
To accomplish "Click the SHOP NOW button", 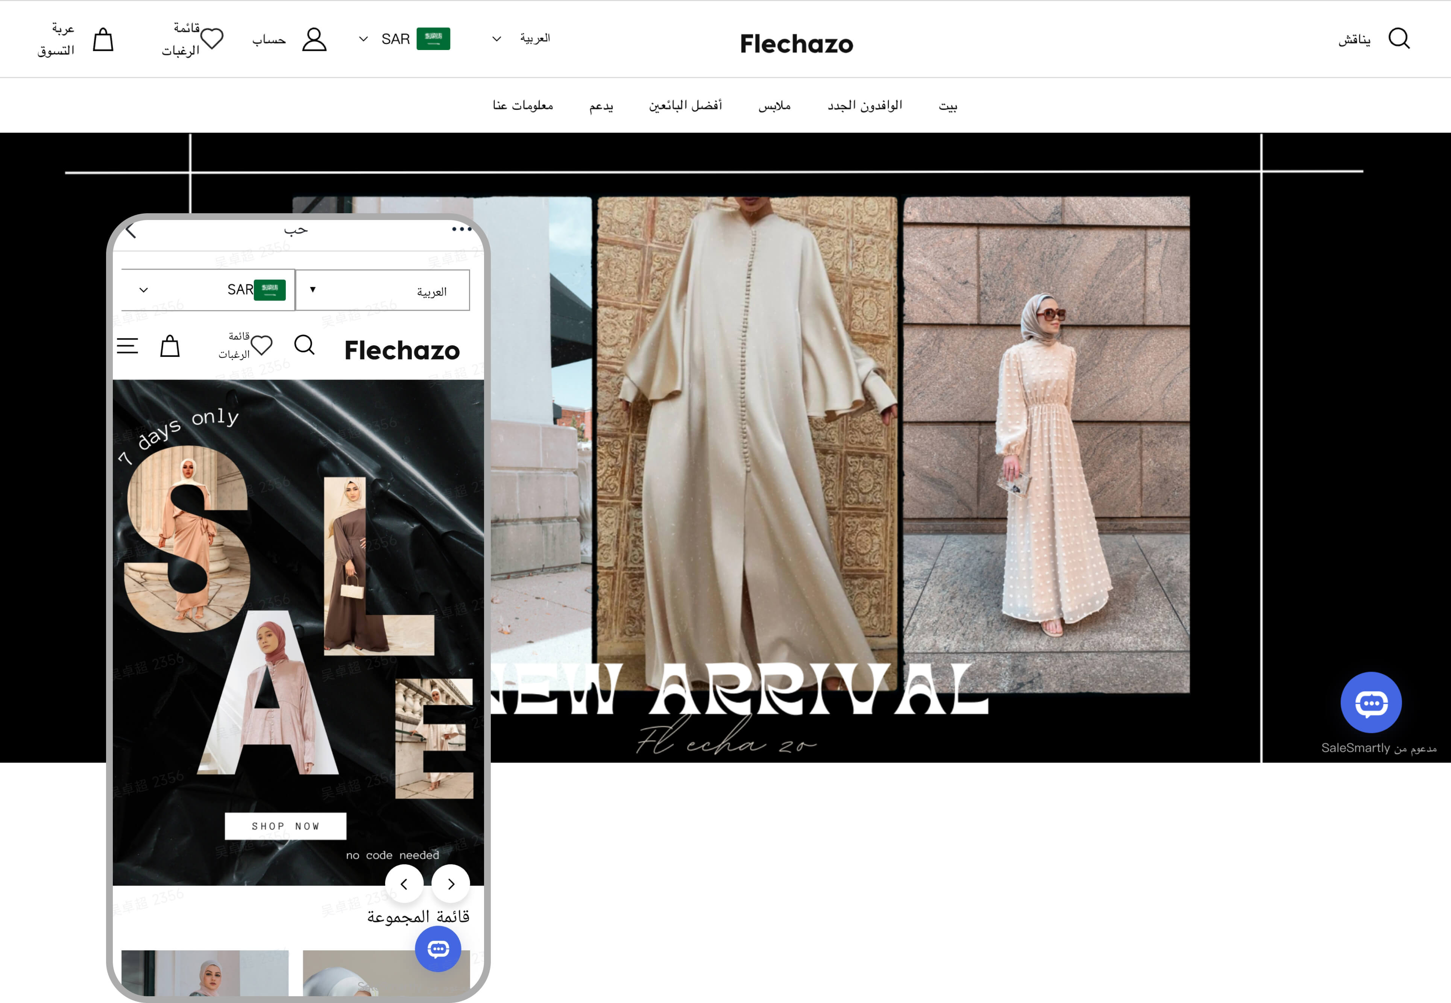I will coord(285,826).
